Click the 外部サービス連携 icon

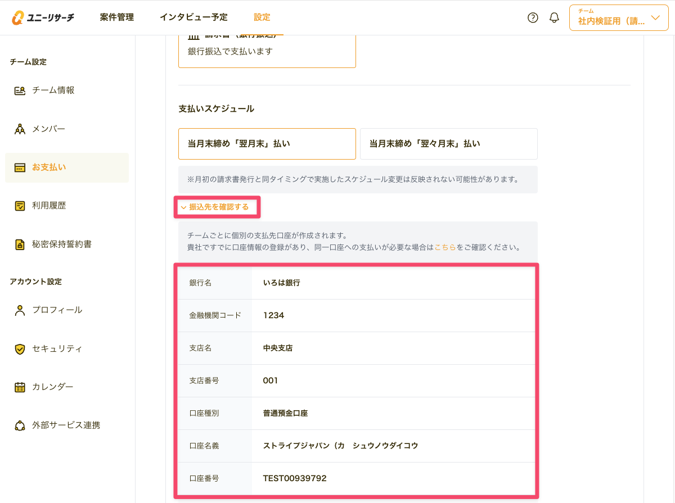[20, 425]
